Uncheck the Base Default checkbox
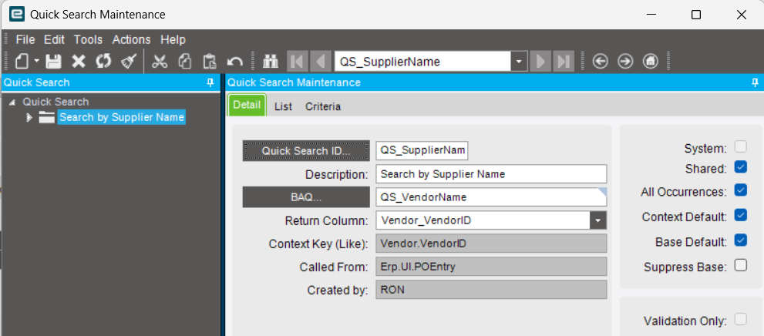 tap(741, 240)
